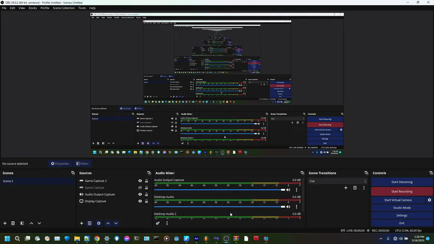Open the Tools menu

pos(82,8)
